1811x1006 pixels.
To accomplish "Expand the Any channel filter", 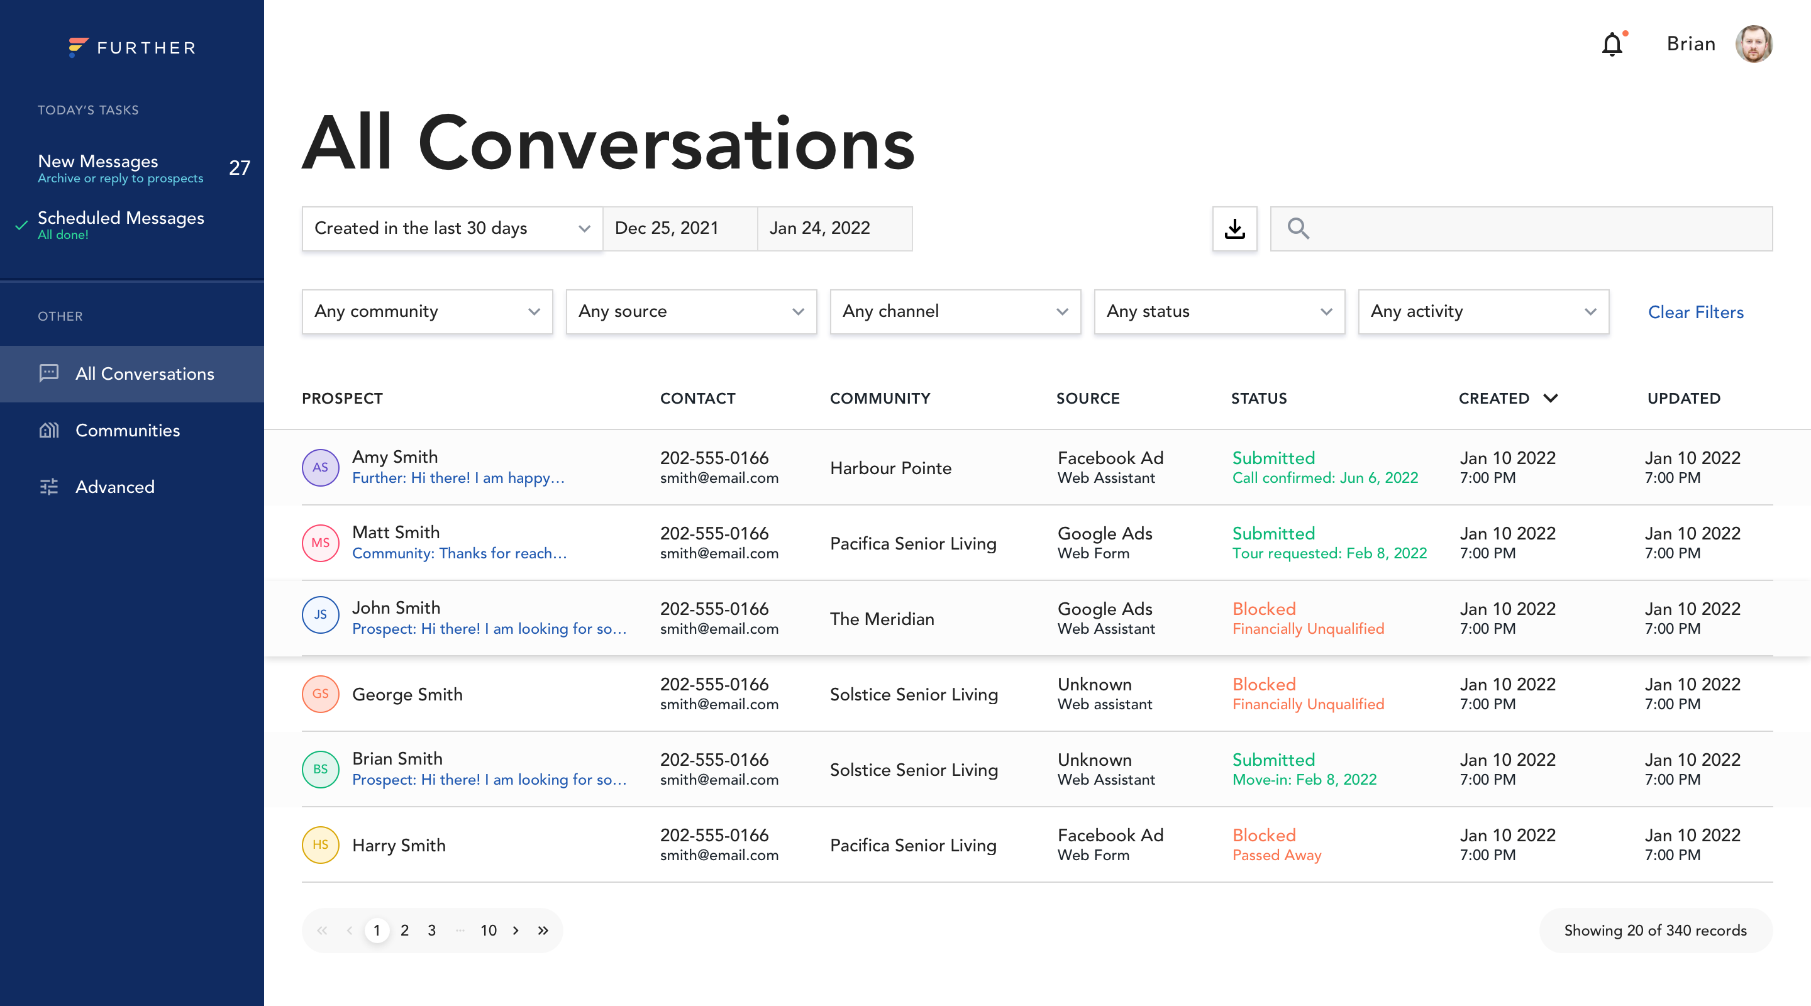I will tap(955, 311).
